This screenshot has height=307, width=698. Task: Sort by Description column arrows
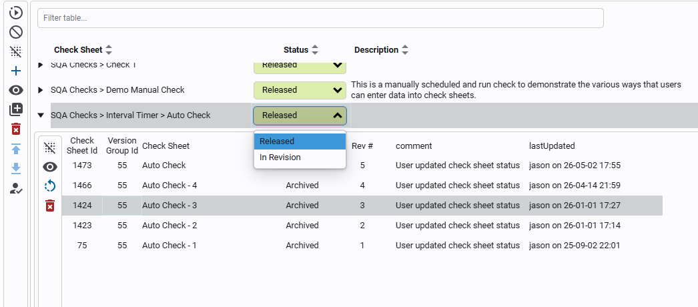[x=404, y=50]
